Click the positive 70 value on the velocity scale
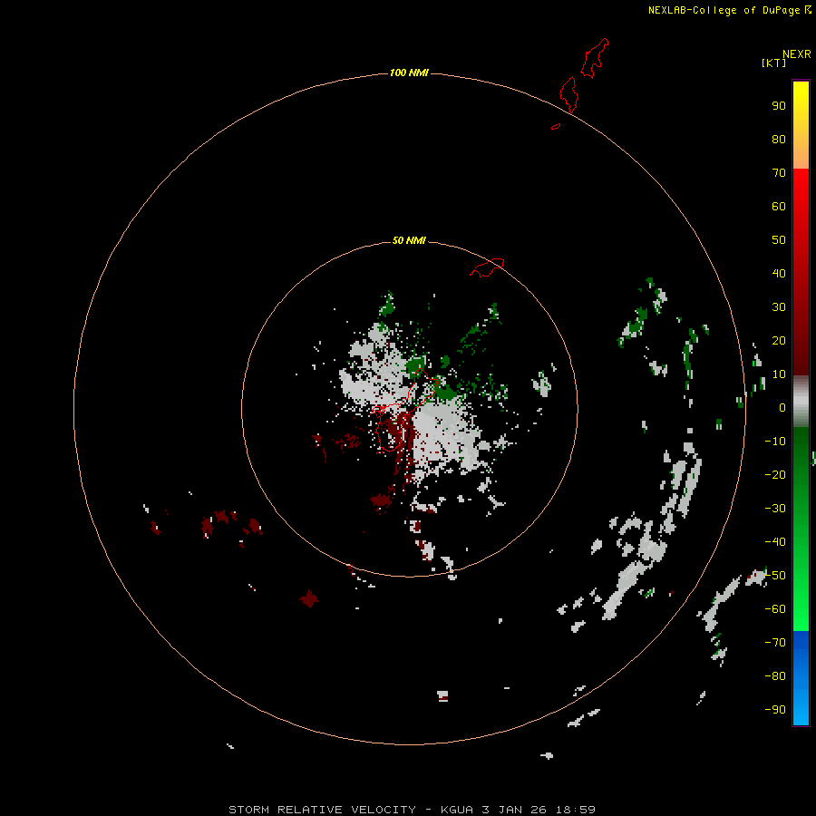 (779, 173)
